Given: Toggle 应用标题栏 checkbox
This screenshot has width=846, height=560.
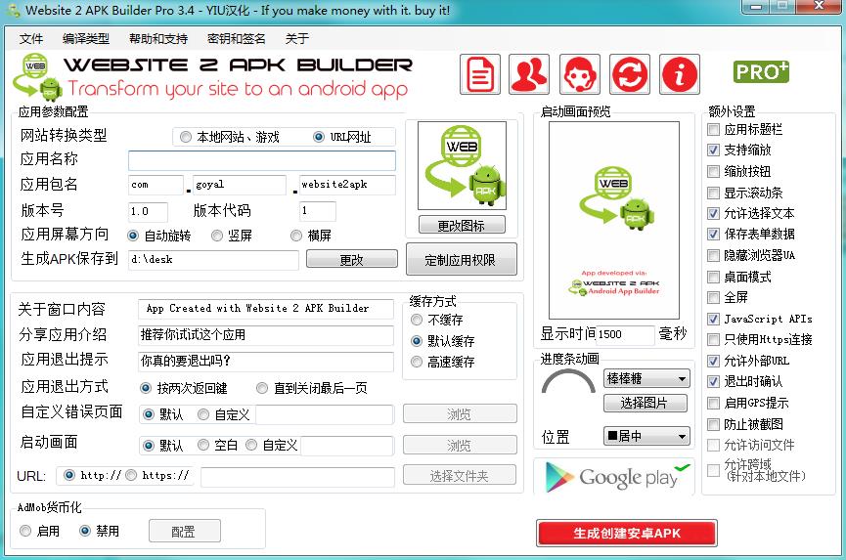Looking at the screenshot, I should (713, 129).
